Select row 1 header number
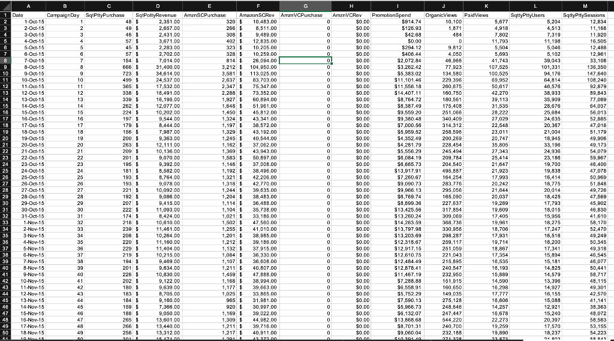Screen dimensions: 614x341 click(x=5, y=15)
